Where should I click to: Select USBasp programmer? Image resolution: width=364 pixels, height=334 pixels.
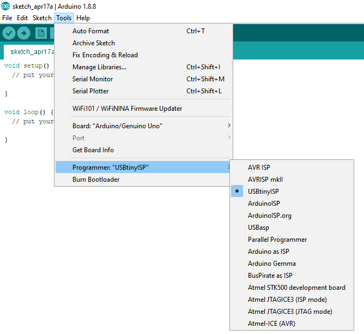(292, 228)
